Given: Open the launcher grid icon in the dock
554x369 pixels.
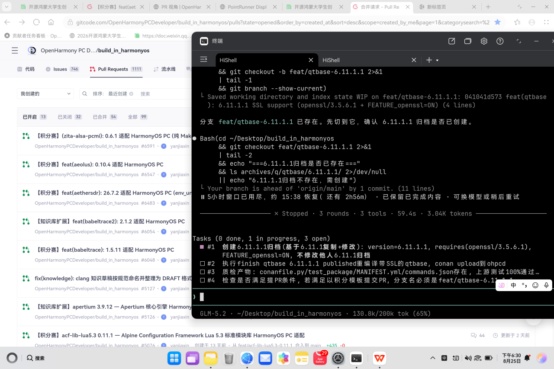Looking at the screenshot, I should pyautogui.click(x=174, y=358).
